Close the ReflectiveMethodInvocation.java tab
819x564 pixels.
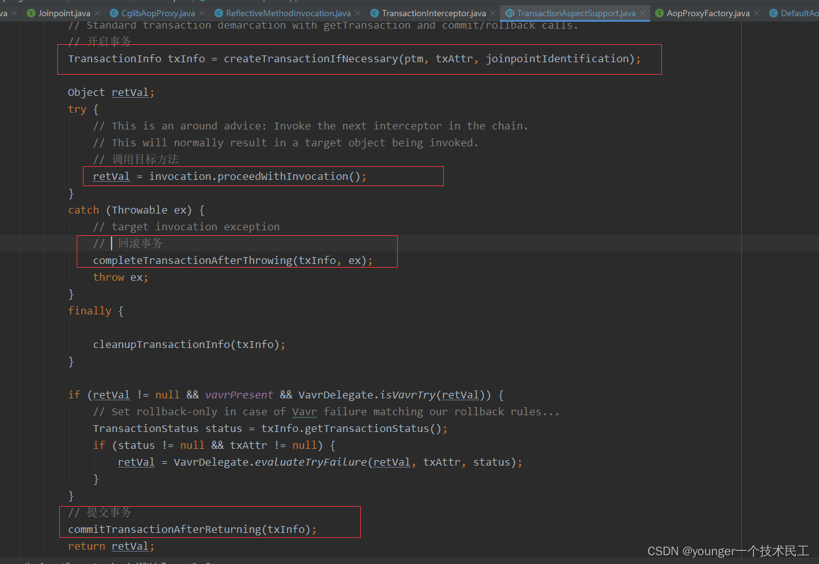[x=358, y=13]
